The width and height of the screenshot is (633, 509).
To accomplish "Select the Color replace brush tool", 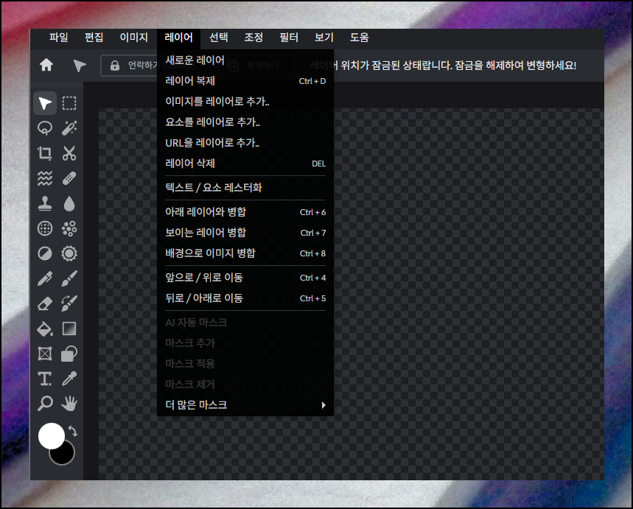I will (69, 303).
